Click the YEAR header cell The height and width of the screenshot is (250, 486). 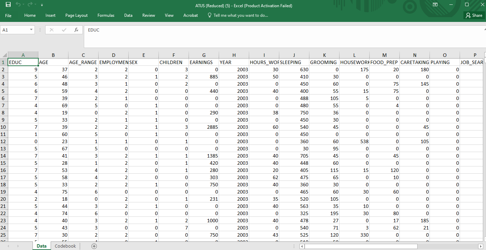(234, 62)
